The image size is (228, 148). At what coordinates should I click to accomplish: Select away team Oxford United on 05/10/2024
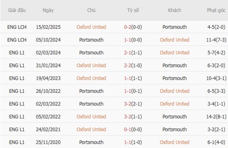(174, 40)
